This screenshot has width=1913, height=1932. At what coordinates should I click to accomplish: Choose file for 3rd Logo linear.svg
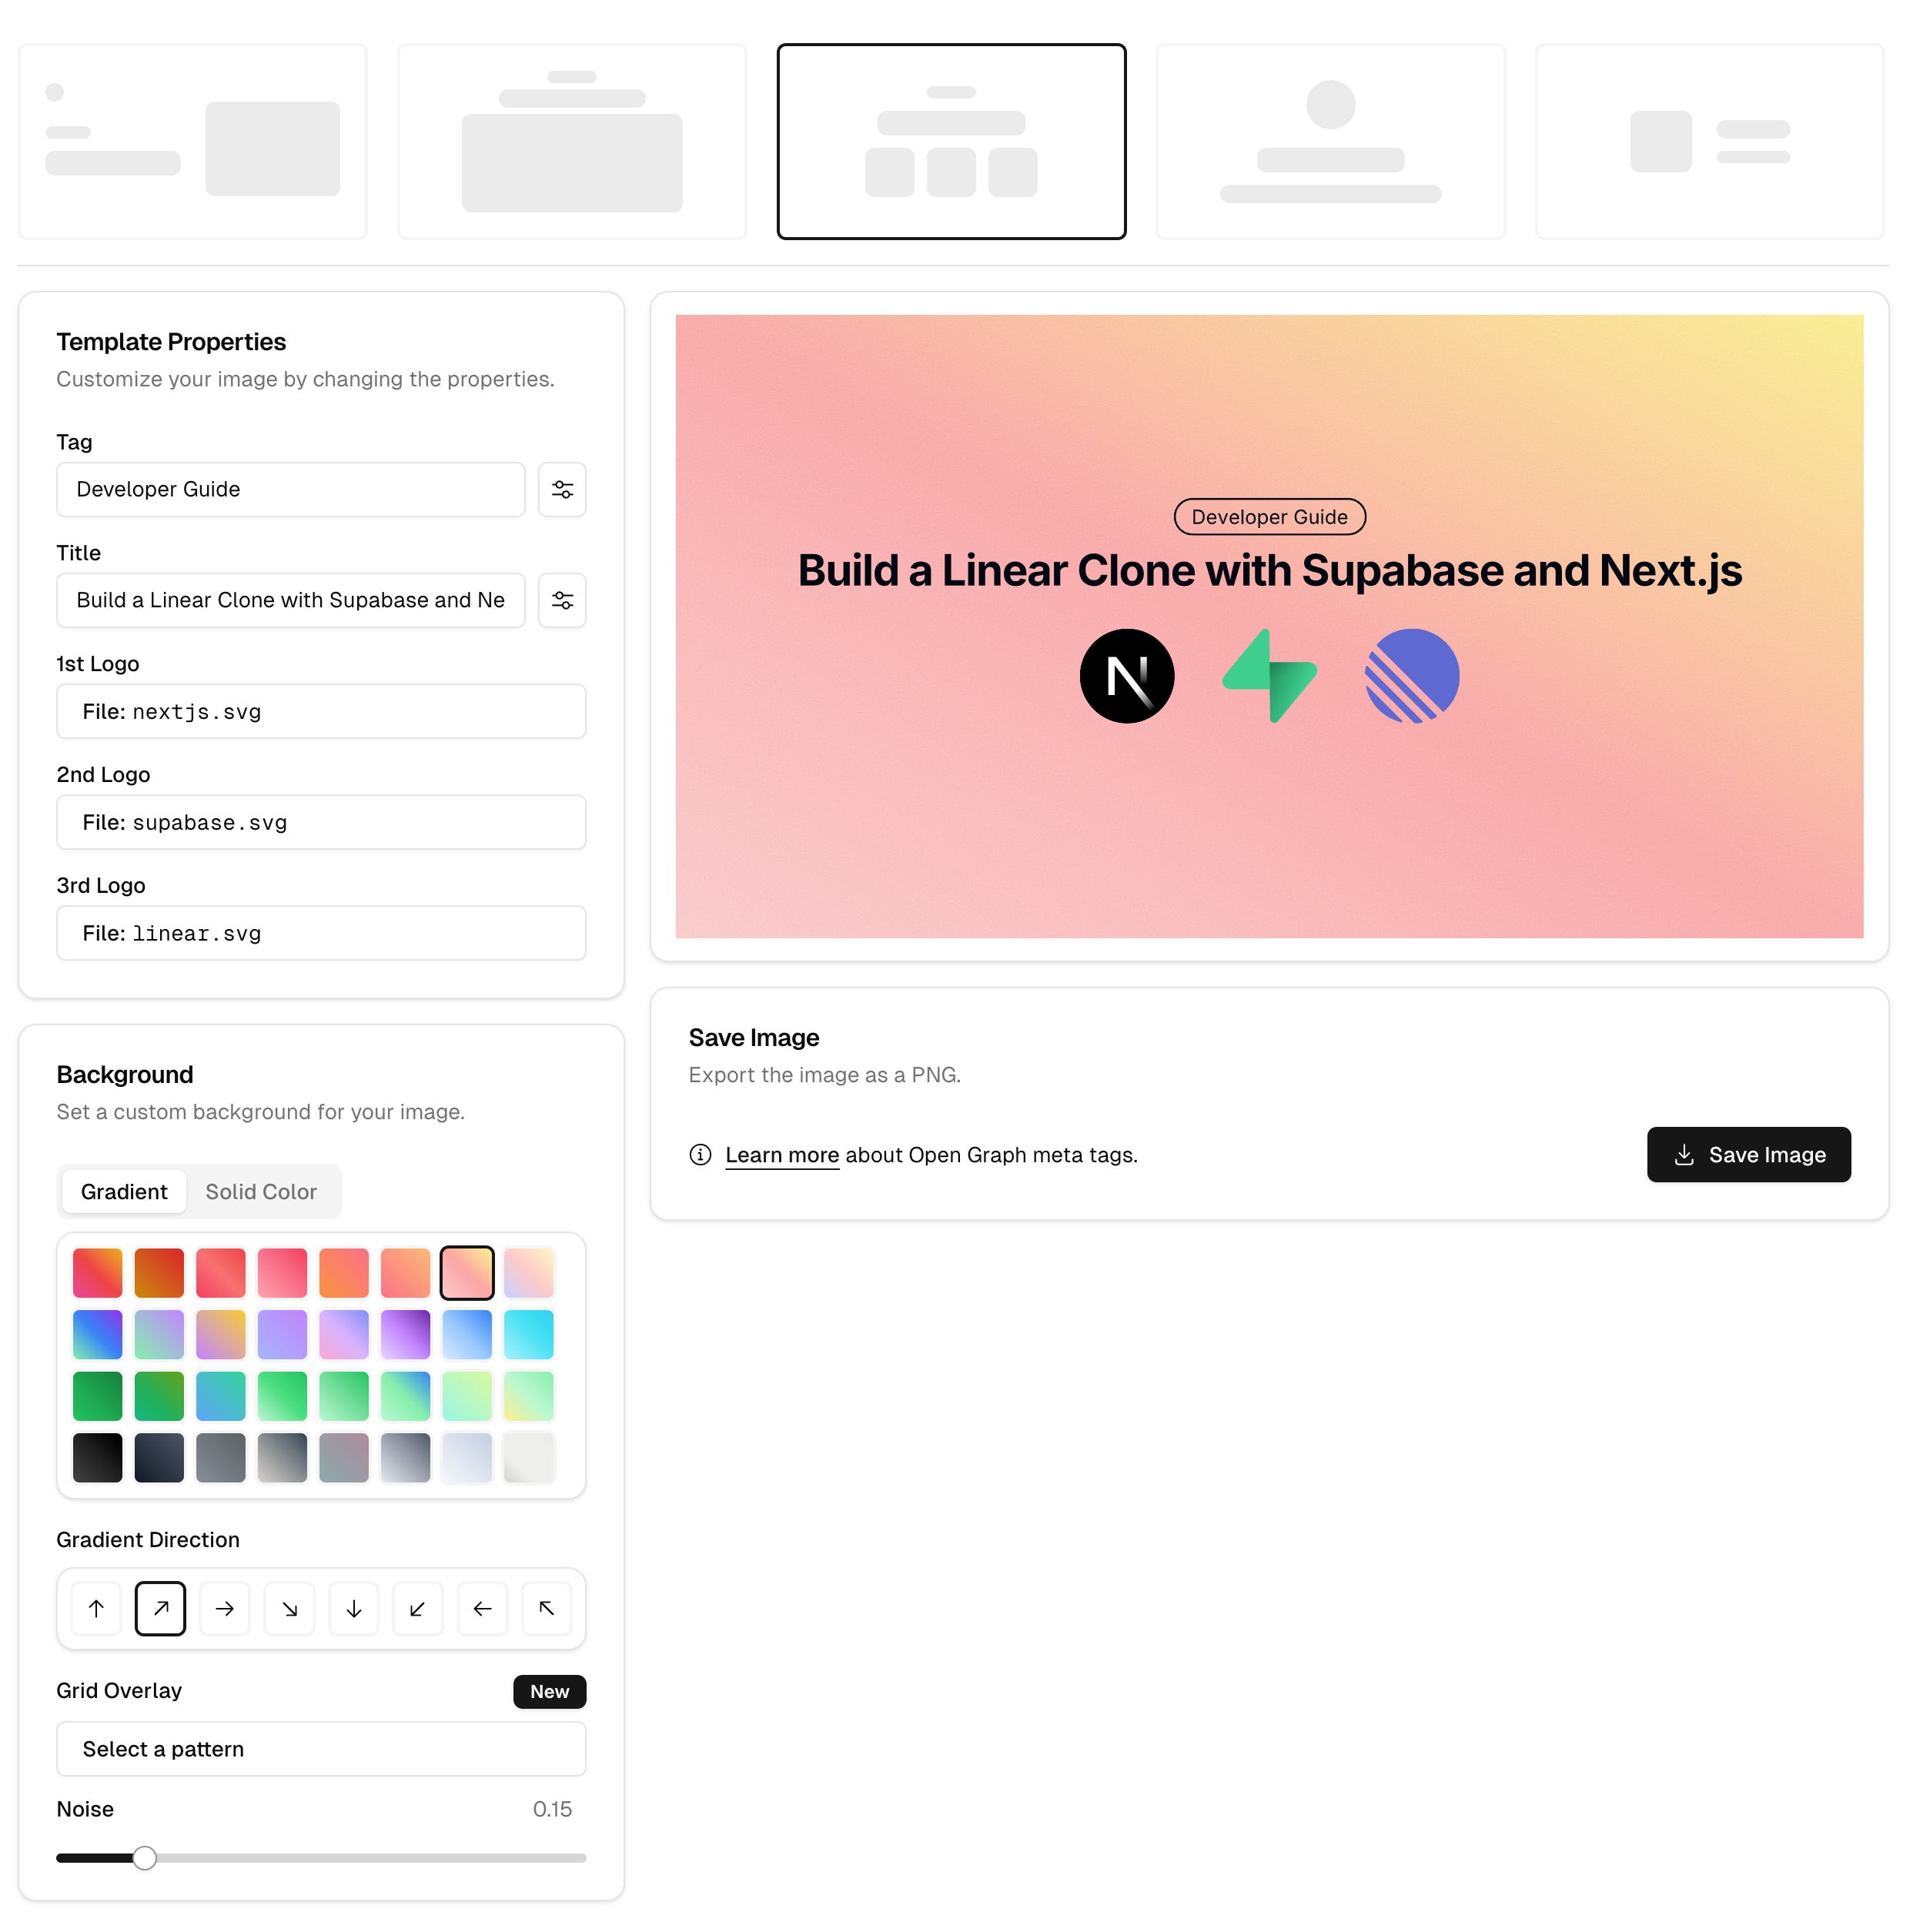point(321,933)
